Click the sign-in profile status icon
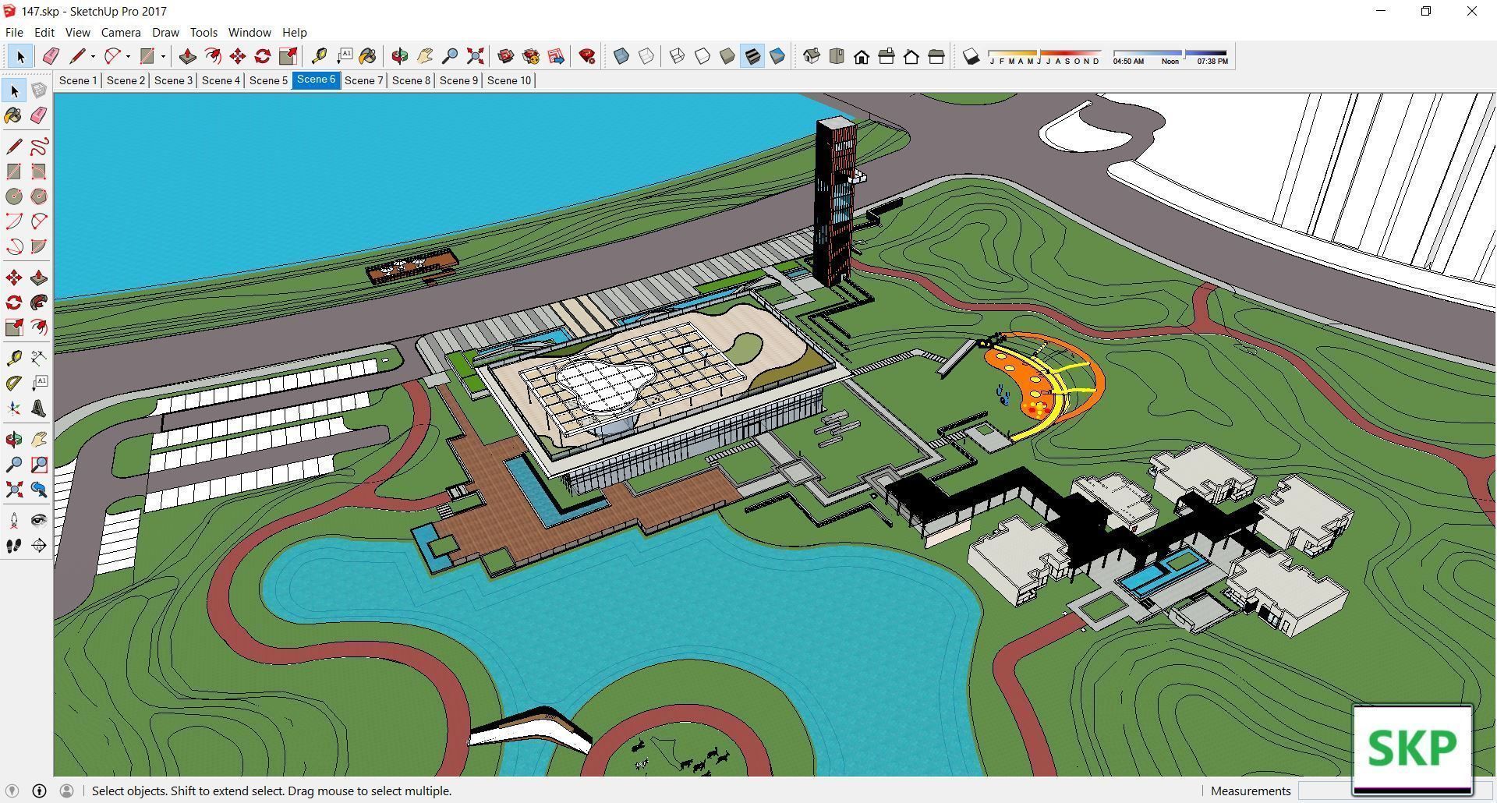This screenshot has height=803, width=1497. 66,791
